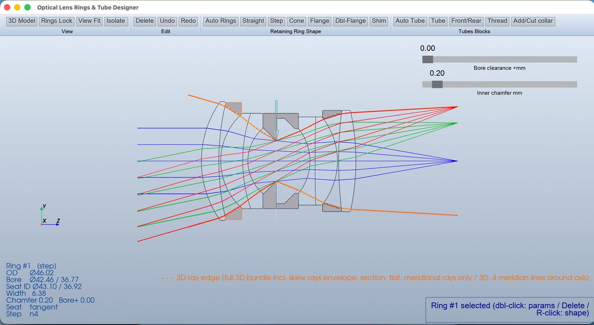The width and height of the screenshot is (594, 325).
Task: Set ring shape to Flange
Action: coord(320,21)
